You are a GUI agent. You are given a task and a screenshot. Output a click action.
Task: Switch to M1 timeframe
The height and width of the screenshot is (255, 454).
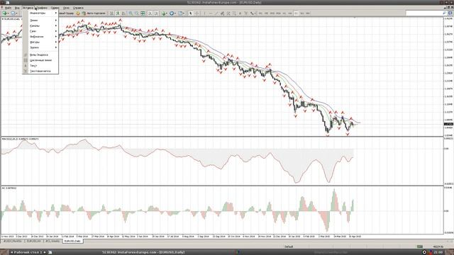260,13
